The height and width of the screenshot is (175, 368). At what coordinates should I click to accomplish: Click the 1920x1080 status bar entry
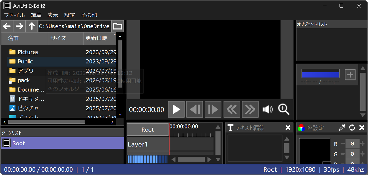[x=301, y=169]
